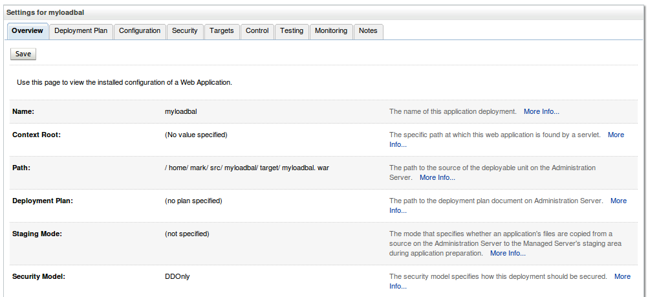The width and height of the screenshot is (648, 297).
Task: Open More Info for the Name field
Action: coord(541,111)
